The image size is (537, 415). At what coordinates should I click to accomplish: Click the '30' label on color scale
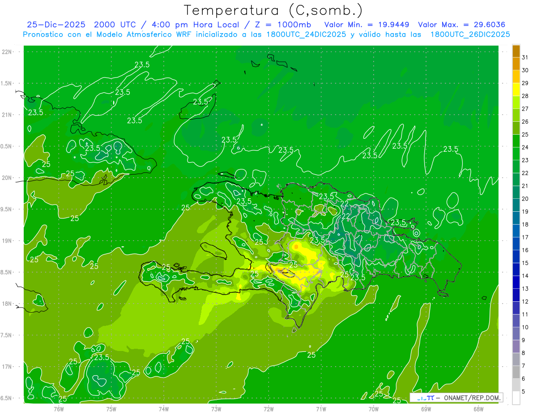tap(525, 70)
